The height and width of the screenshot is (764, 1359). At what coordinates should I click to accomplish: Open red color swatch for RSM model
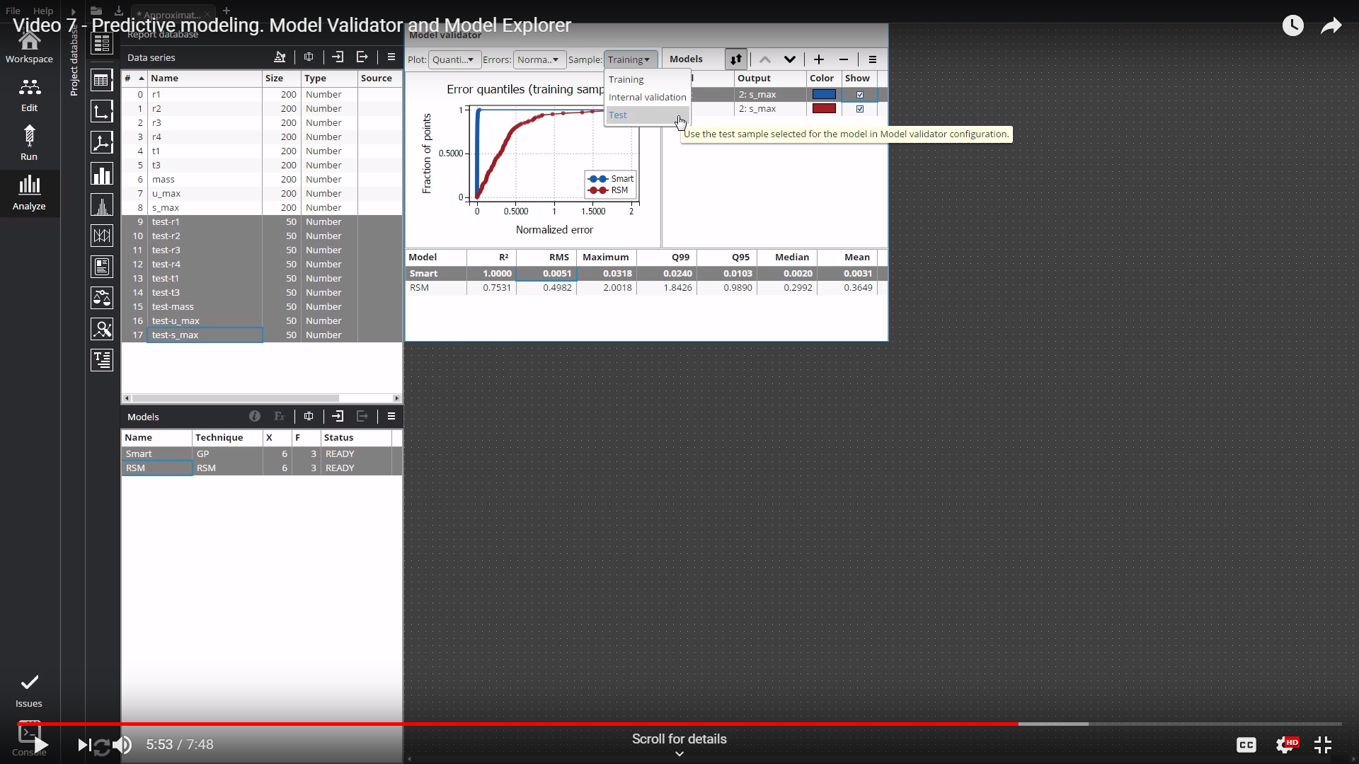(824, 108)
